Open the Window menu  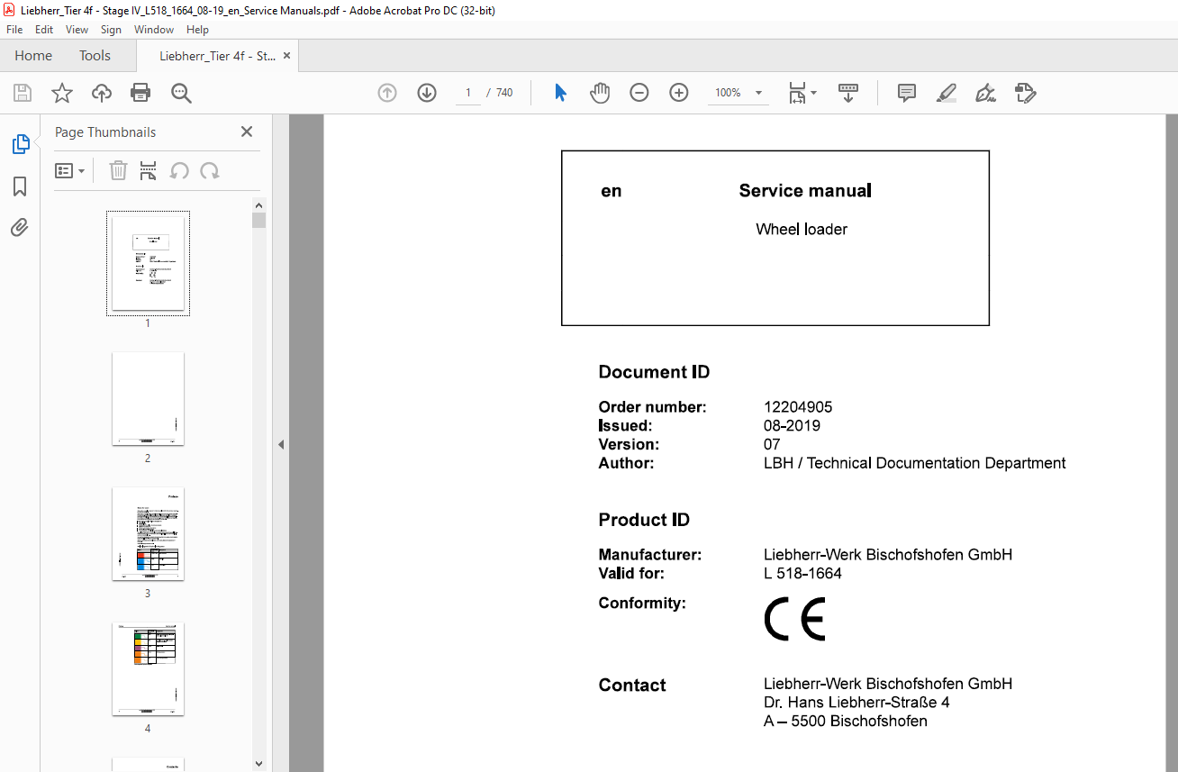click(x=154, y=30)
